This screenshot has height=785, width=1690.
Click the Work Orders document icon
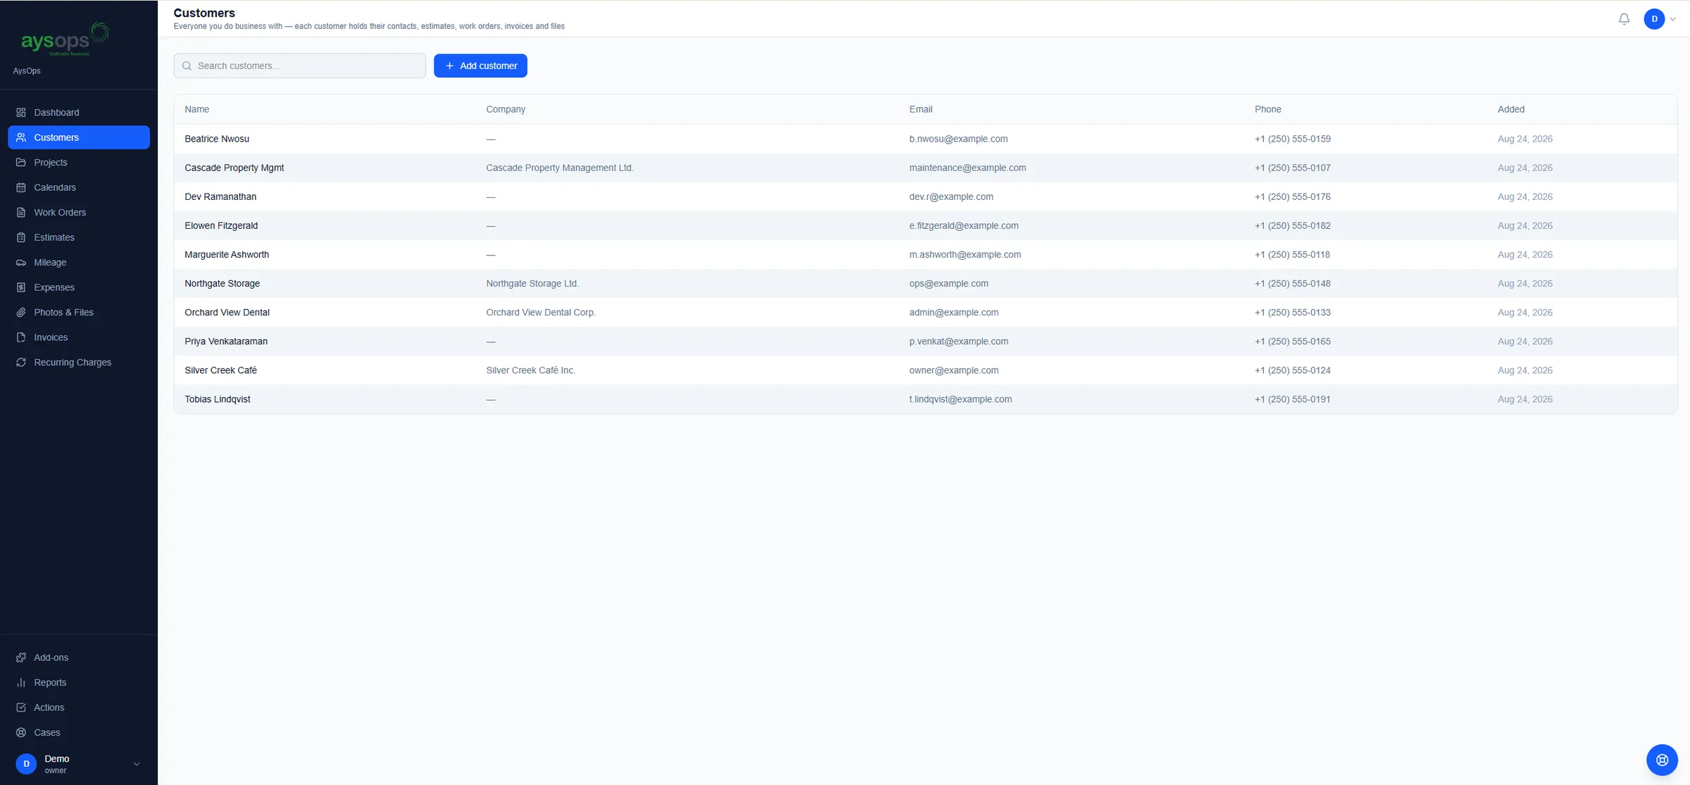coord(21,213)
